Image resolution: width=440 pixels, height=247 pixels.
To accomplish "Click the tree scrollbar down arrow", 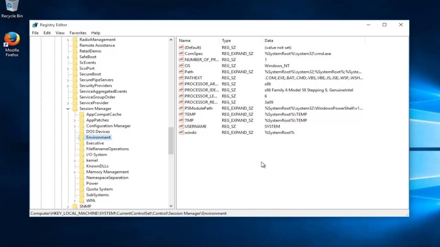I will [171, 206].
